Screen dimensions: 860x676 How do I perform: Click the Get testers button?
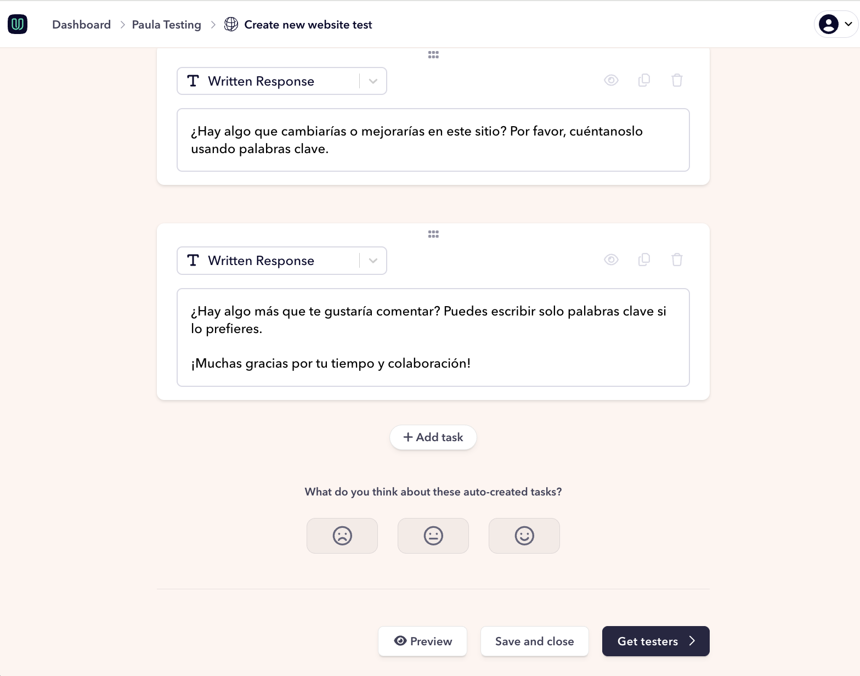tap(655, 641)
